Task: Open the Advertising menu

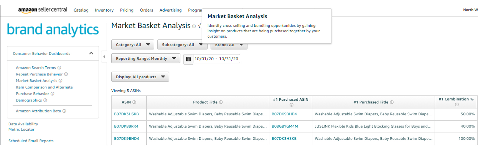Action: click(x=170, y=10)
